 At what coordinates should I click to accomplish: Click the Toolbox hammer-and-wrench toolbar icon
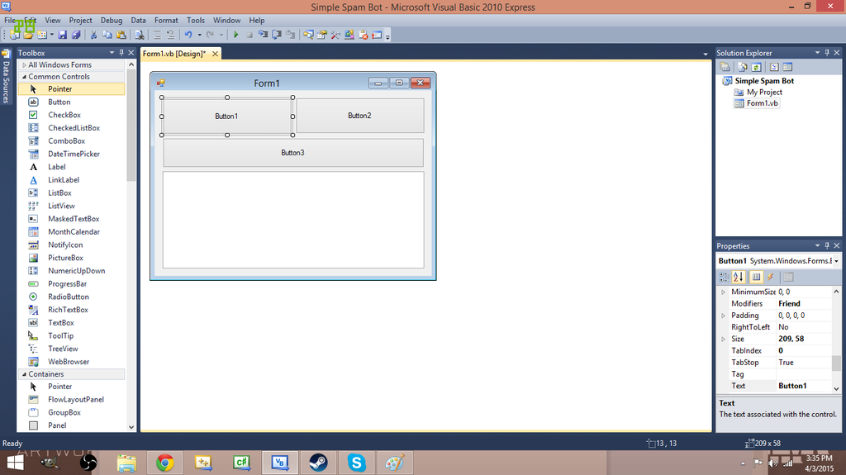[335, 35]
